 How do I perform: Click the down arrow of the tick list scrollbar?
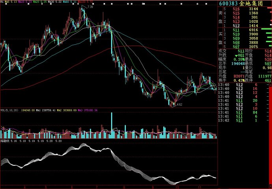[x=270, y=186]
